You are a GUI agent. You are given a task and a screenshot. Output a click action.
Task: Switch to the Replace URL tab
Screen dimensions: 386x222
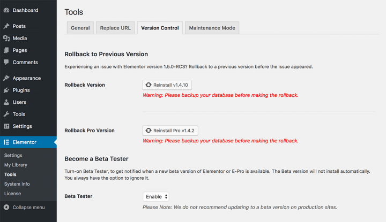[x=115, y=28]
